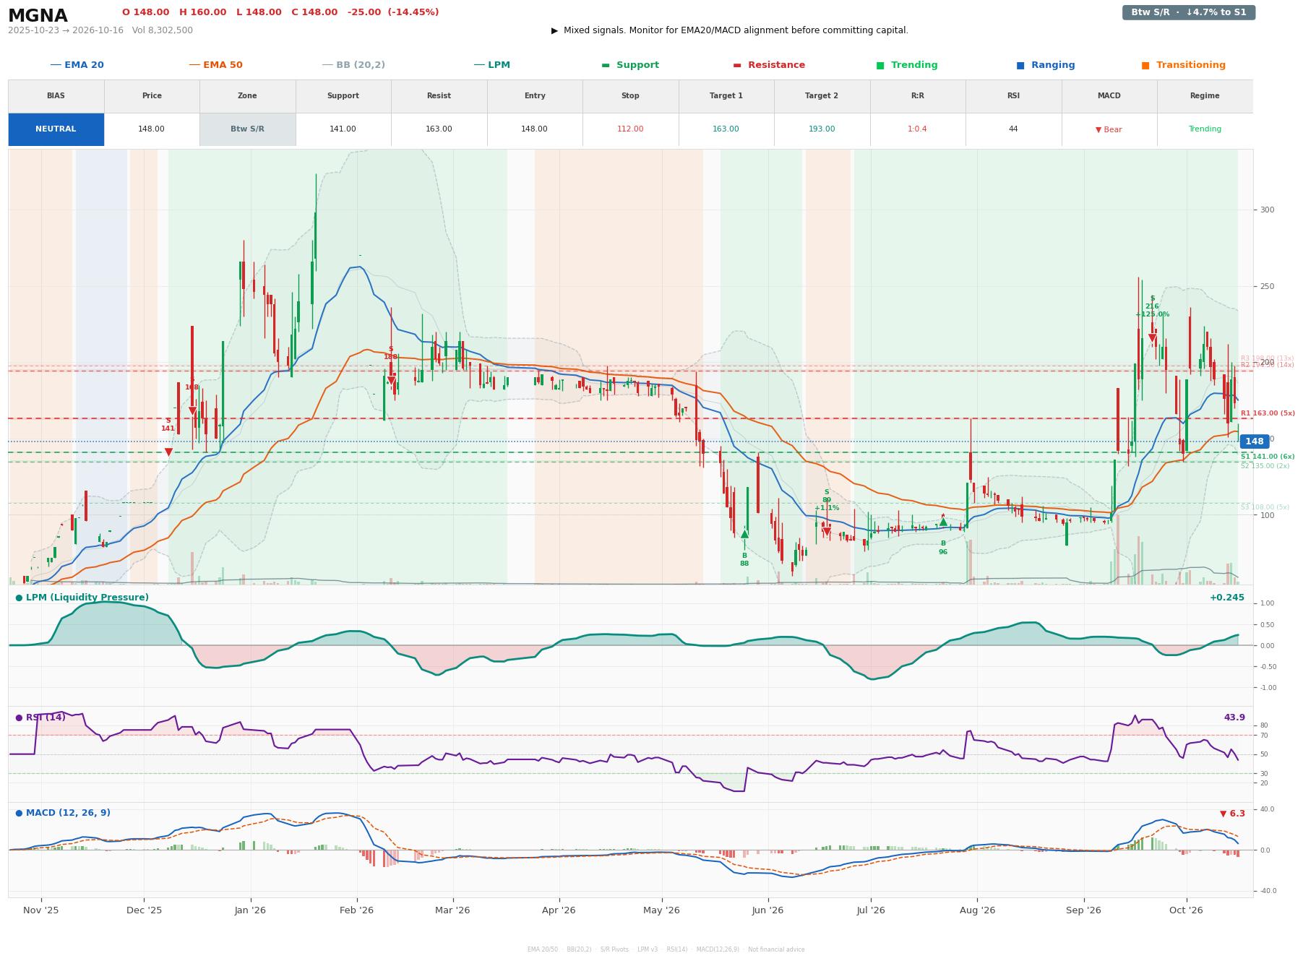Click the buy signal marker labeled B 88
This screenshot has height=961, width=1303.
pos(744,535)
